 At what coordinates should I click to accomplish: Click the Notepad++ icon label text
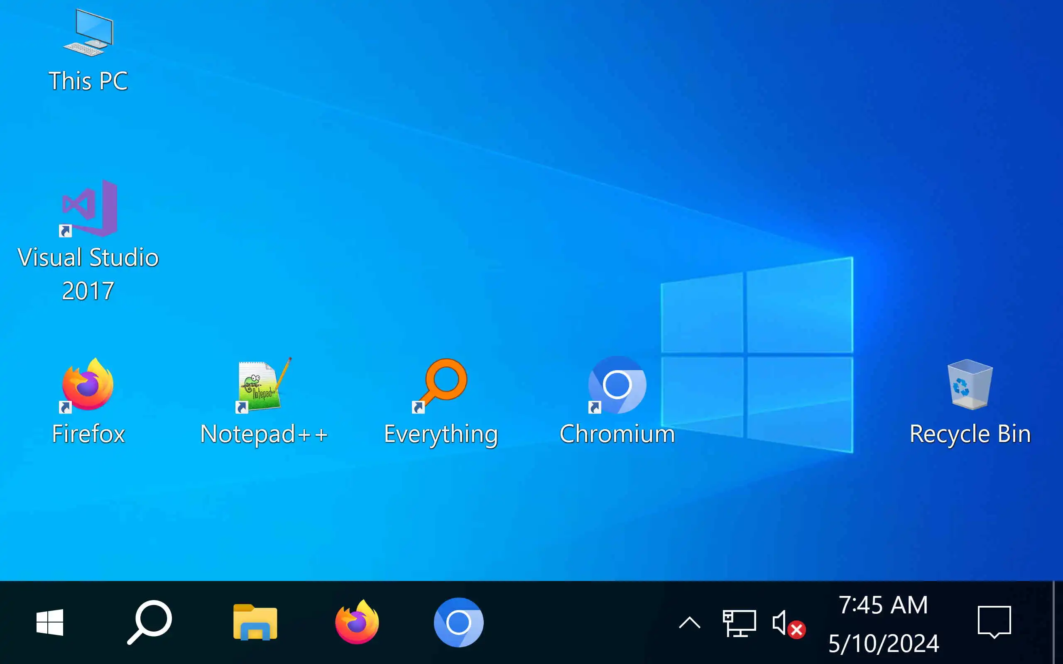(x=264, y=434)
